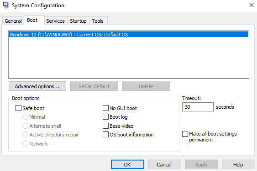Check Make all boot settings permanent
This screenshot has height=171, width=257.
185,134
